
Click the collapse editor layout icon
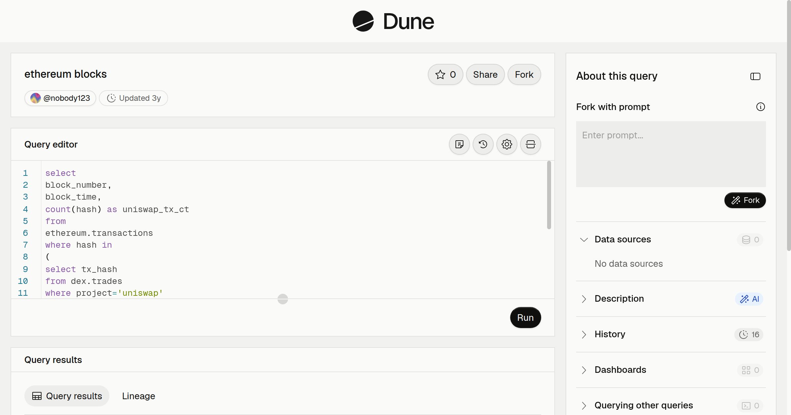point(531,144)
